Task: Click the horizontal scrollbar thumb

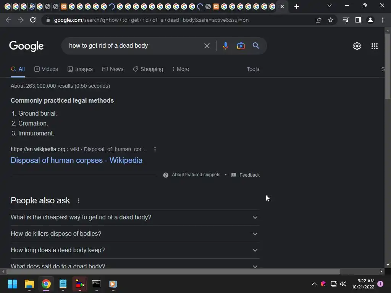Action: [173, 271]
